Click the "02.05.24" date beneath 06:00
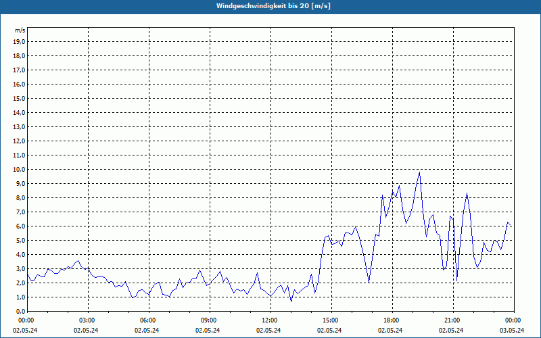Image resolution: width=541 pixels, height=338 pixels. click(147, 330)
